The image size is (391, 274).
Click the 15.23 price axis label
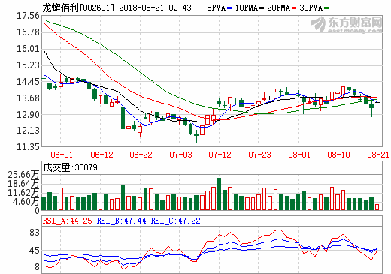28,65
